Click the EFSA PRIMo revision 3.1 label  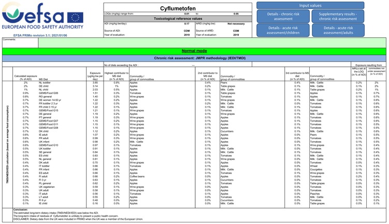[x=40, y=35]
